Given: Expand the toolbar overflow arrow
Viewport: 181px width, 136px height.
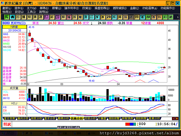Looking at the screenshot, I should (x=178, y=17).
